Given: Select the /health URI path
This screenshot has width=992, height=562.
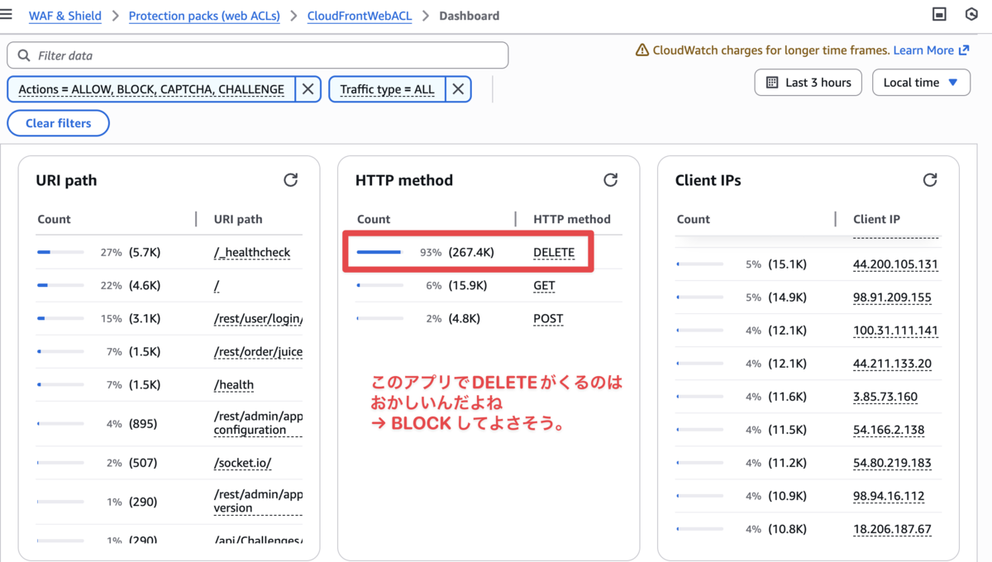Looking at the screenshot, I should pyautogui.click(x=234, y=384).
